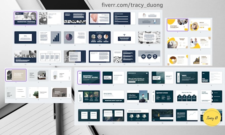Select the Art of team management slide
The width and height of the screenshot is (225, 135).
177,25
